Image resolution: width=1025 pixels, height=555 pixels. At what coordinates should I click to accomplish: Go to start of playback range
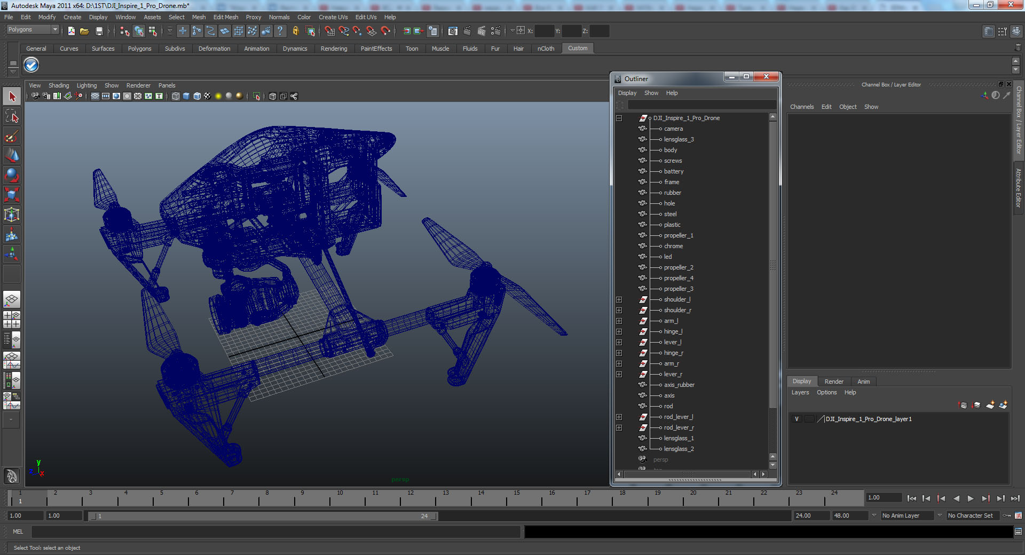point(912,498)
